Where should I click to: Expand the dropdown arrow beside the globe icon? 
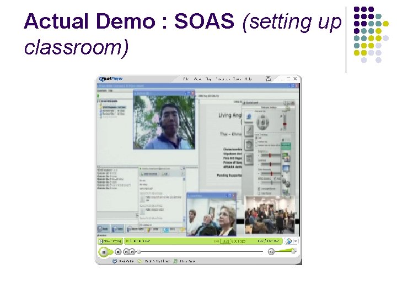[x=296, y=241]
